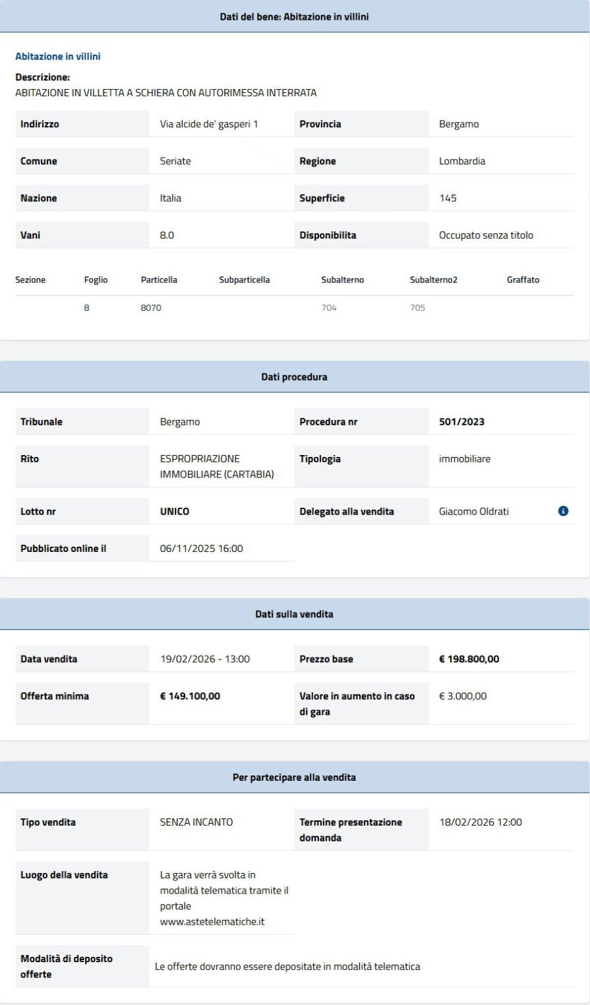Click the info icon beside Giacomo Oldrati

563,511
